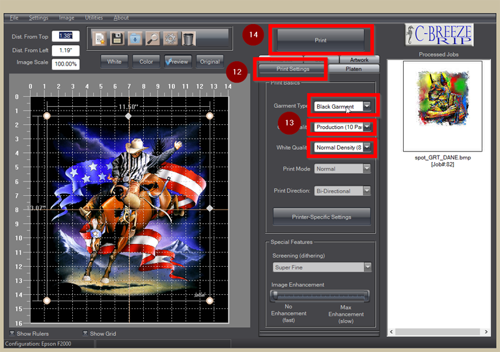Click the Preview view button
The image size is (500, 352).
(x=178, y=61)
